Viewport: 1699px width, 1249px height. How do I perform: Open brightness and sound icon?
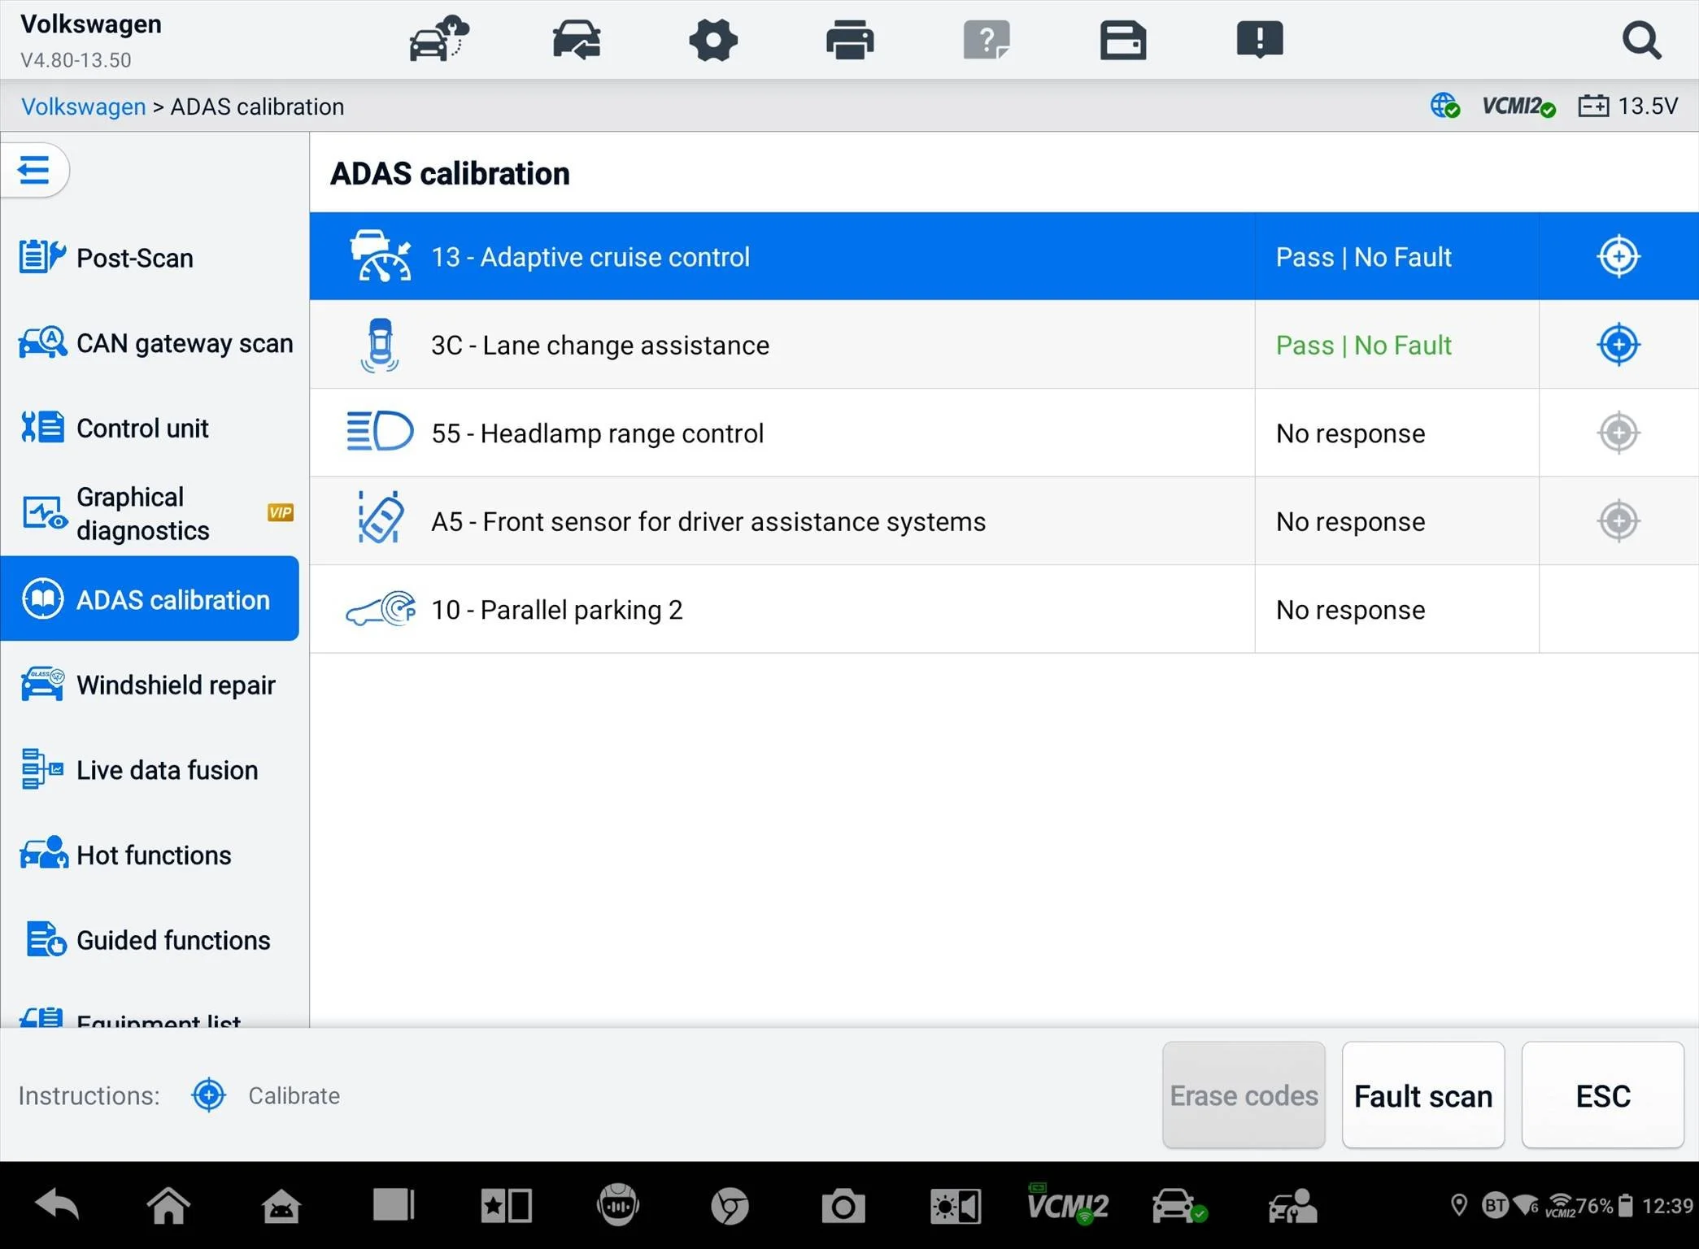[x=956, y=1206]
